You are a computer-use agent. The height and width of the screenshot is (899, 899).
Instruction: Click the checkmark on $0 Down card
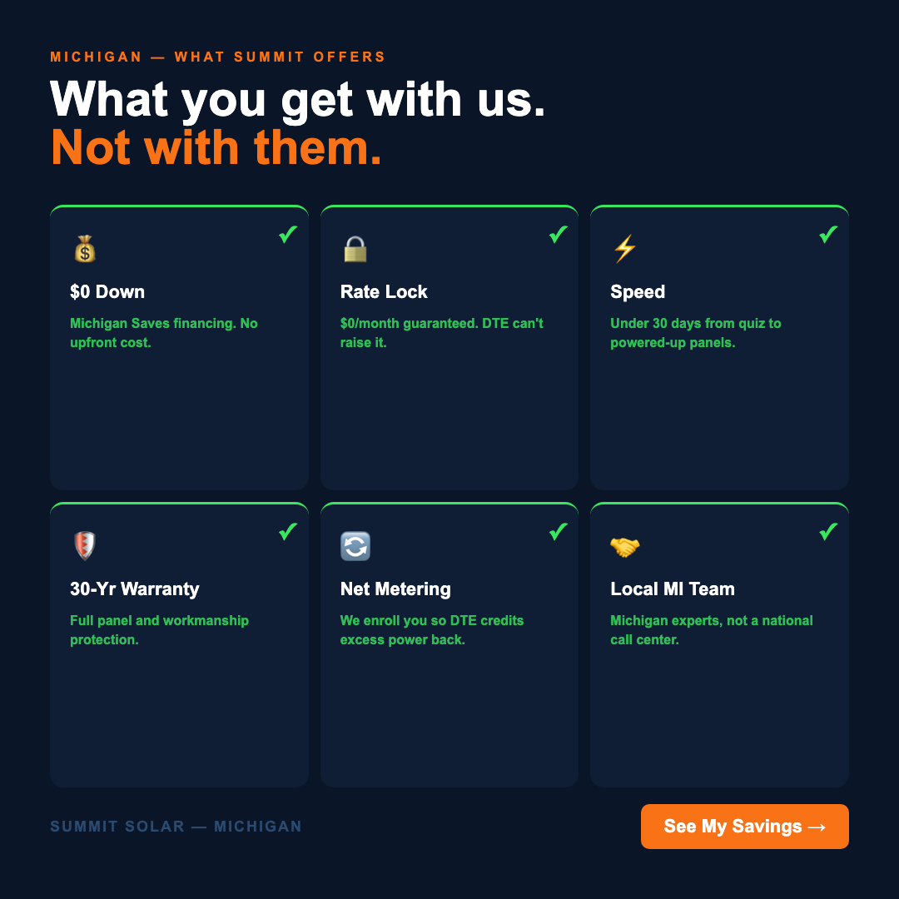(x=288, y=235)
